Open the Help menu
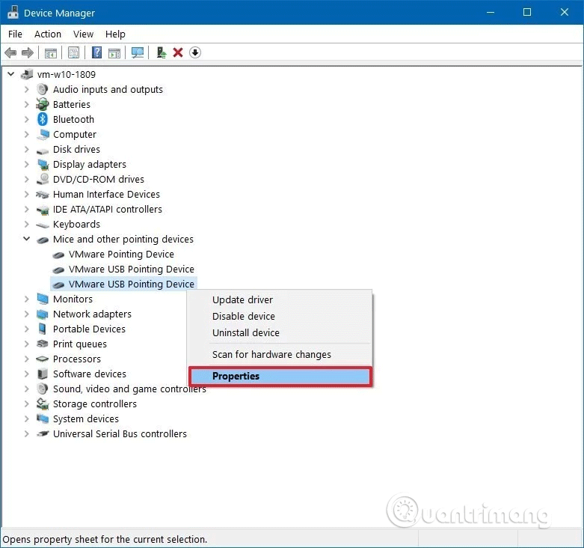This screenshot has height=548, width=584. (115, 34)
